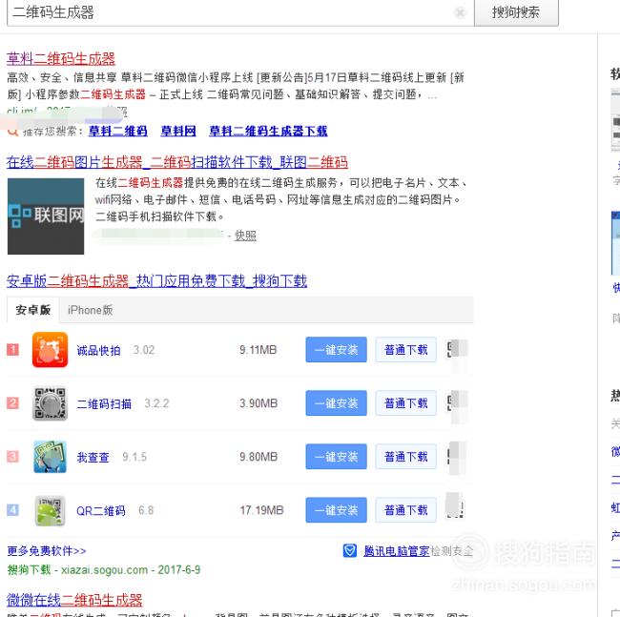Click rank badge 2 beside 二维码扫描
620x617 pixels.
click(12, 403)
